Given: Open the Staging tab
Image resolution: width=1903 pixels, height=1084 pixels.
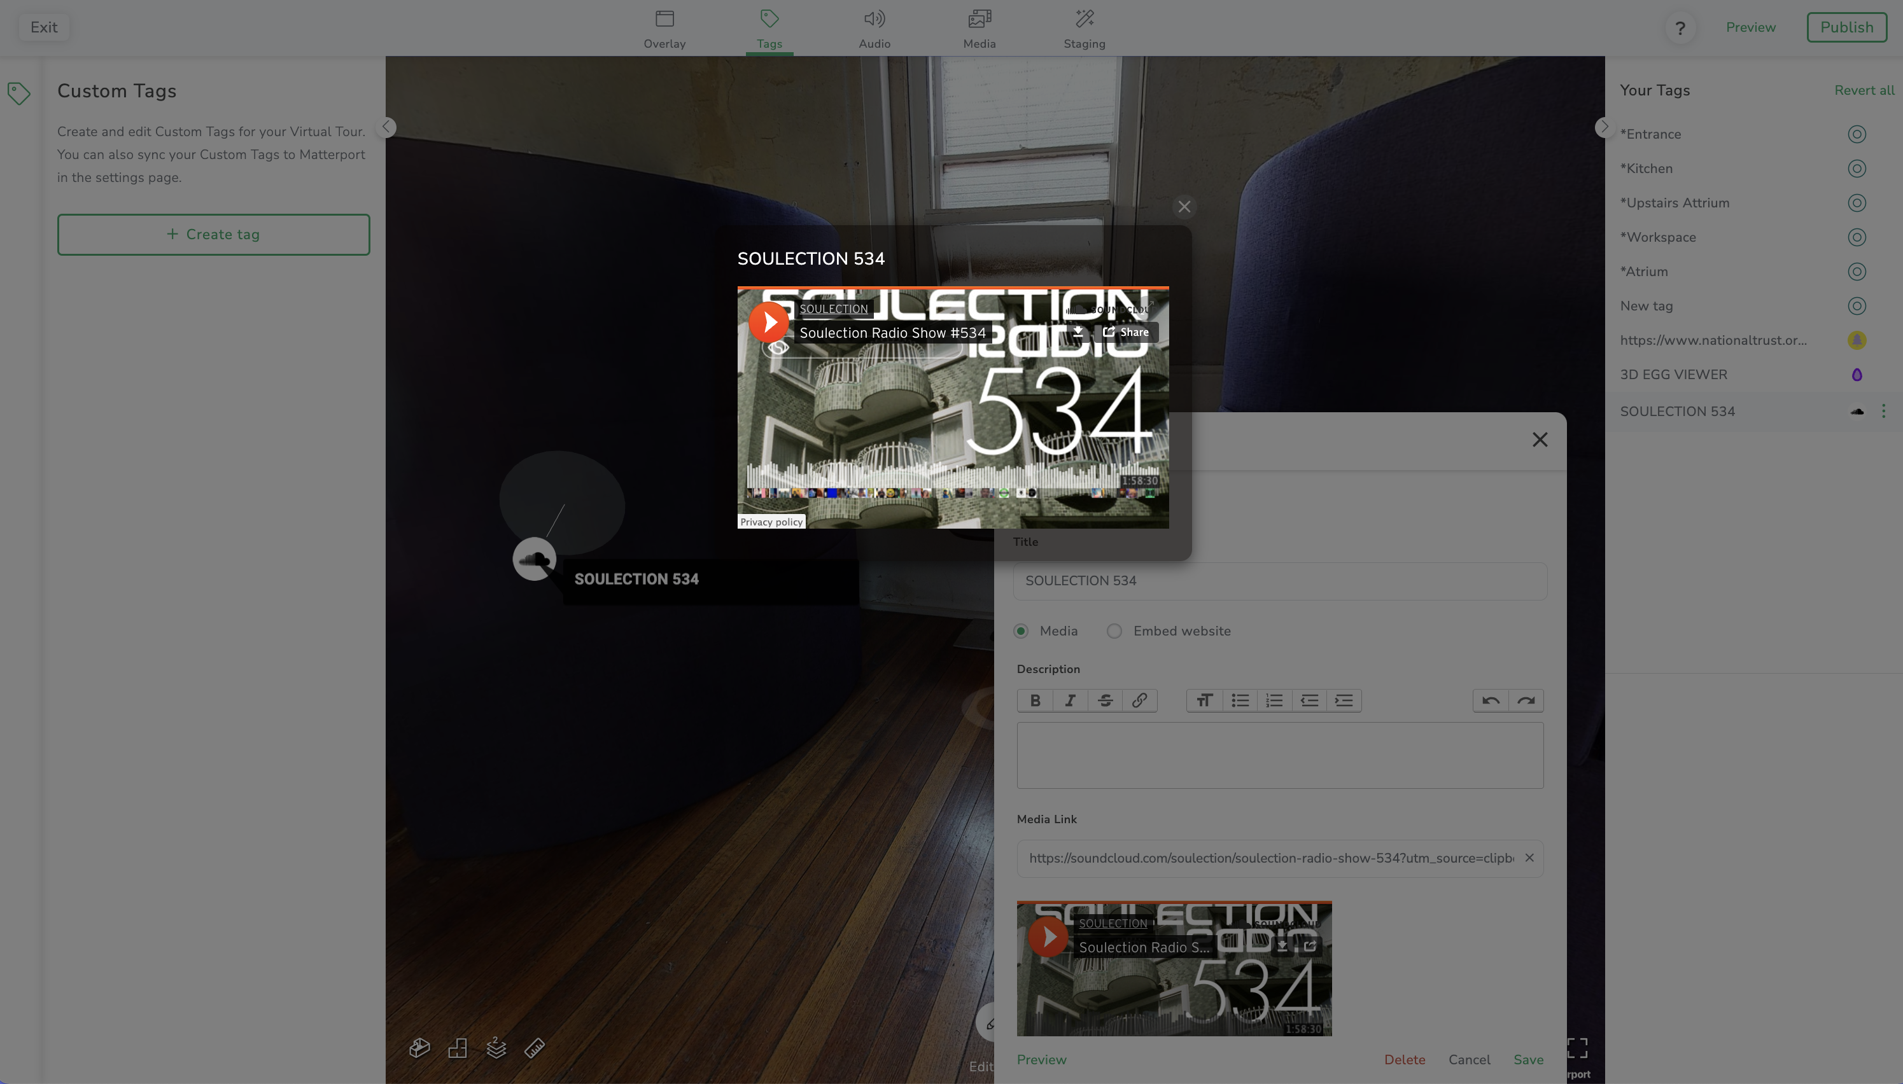Looking at the screenshot, I should pos(1085,28).
